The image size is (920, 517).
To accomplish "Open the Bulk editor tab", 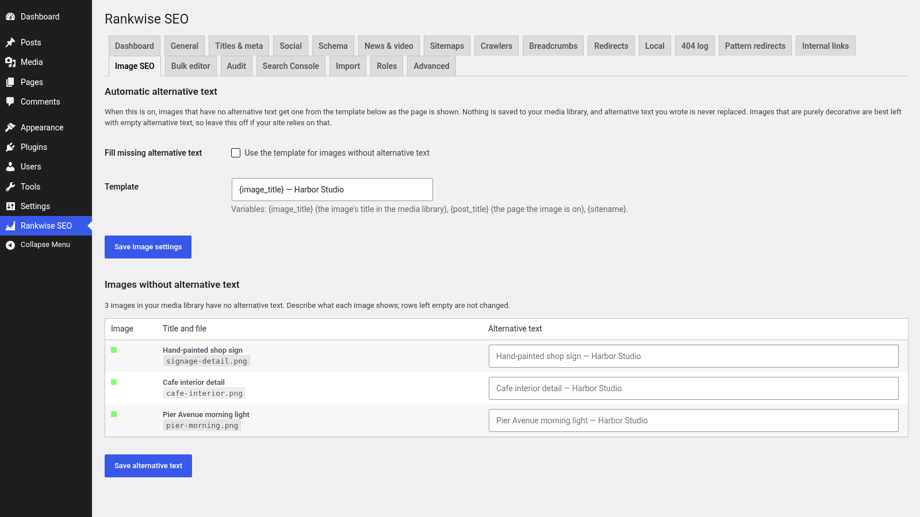I will click(191, 66).
